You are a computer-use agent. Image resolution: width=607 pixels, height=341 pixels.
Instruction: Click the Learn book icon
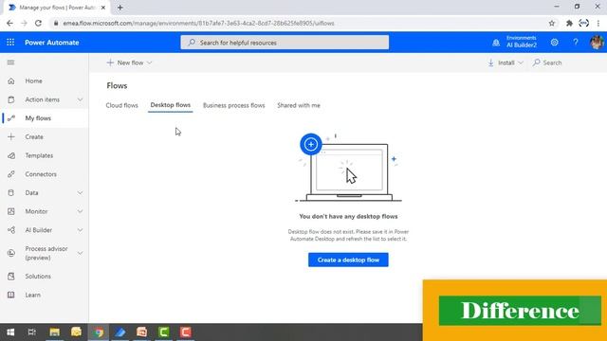(11, 295)
